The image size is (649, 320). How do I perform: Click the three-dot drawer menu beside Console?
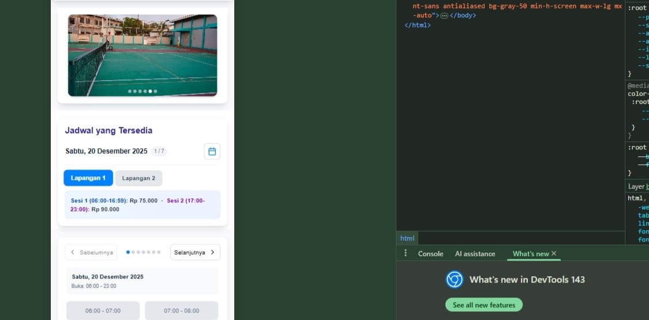point(405,253)
